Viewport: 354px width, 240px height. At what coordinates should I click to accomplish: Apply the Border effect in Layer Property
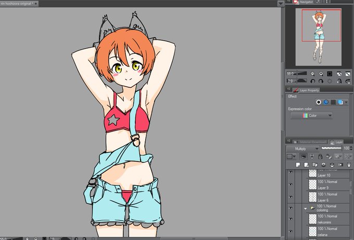point(319,102)
